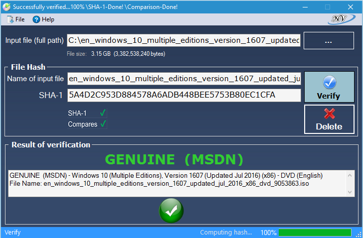The height and width of the screenshot is (238, 363).
Task: Click the blue checkmark on Verify button
Action: click(330, 82)
